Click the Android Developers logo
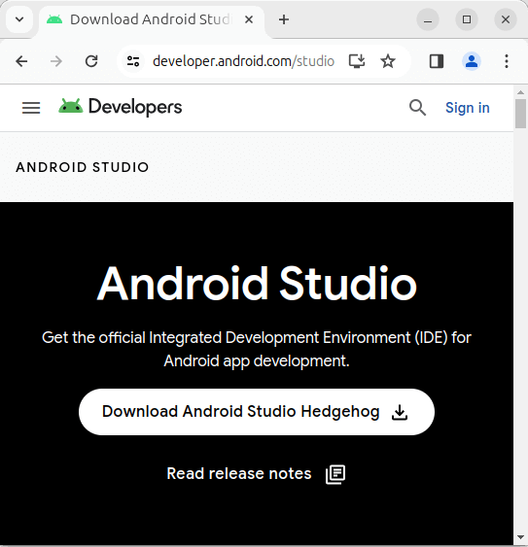 point(121,107)
